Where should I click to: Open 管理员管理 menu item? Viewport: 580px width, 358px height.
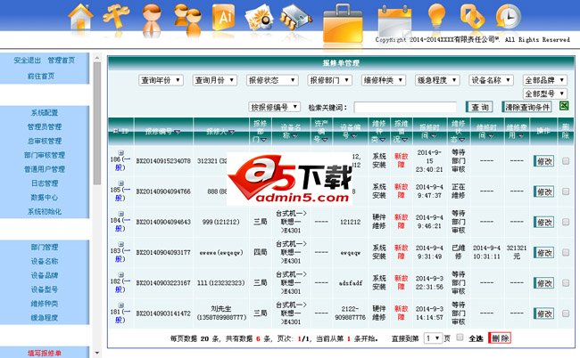[45, 126]
